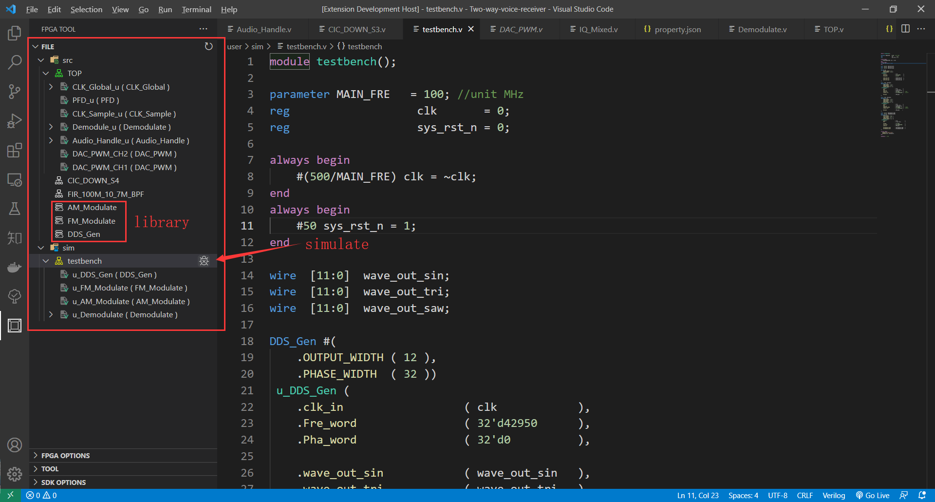Split the editor to the right
This screenshot has height=502, width=935.
click(905, 29)
